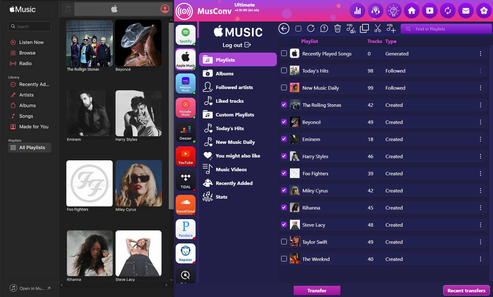Open options menu for Foo Fighters row
Image resolution: width=493 pixels, height=297 pixels.
[481, 173]
